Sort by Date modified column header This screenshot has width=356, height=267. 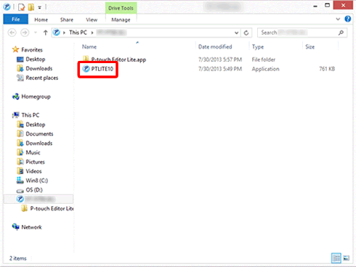pyautogui.click(x=215, y=46)
